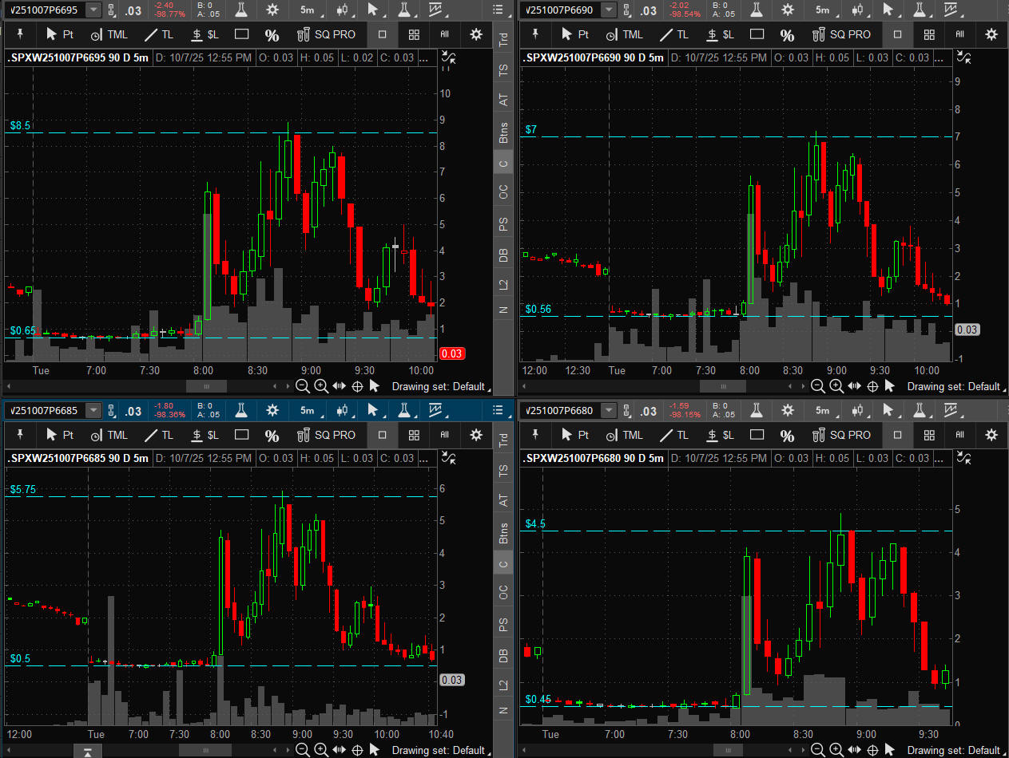Open candlestick chart style menu in P6695 chart
This screenshot has height=758, width=1009.
pos(343,10)
